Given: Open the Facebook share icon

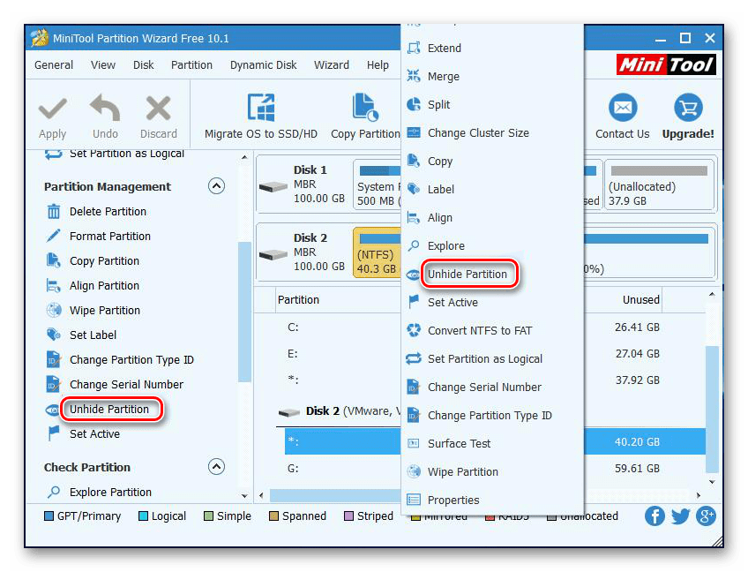Looking at the screenshot, I should pos(654,516).
